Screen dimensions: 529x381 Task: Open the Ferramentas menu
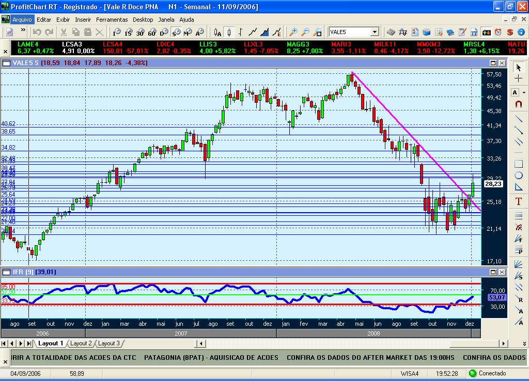coord(112,20)
